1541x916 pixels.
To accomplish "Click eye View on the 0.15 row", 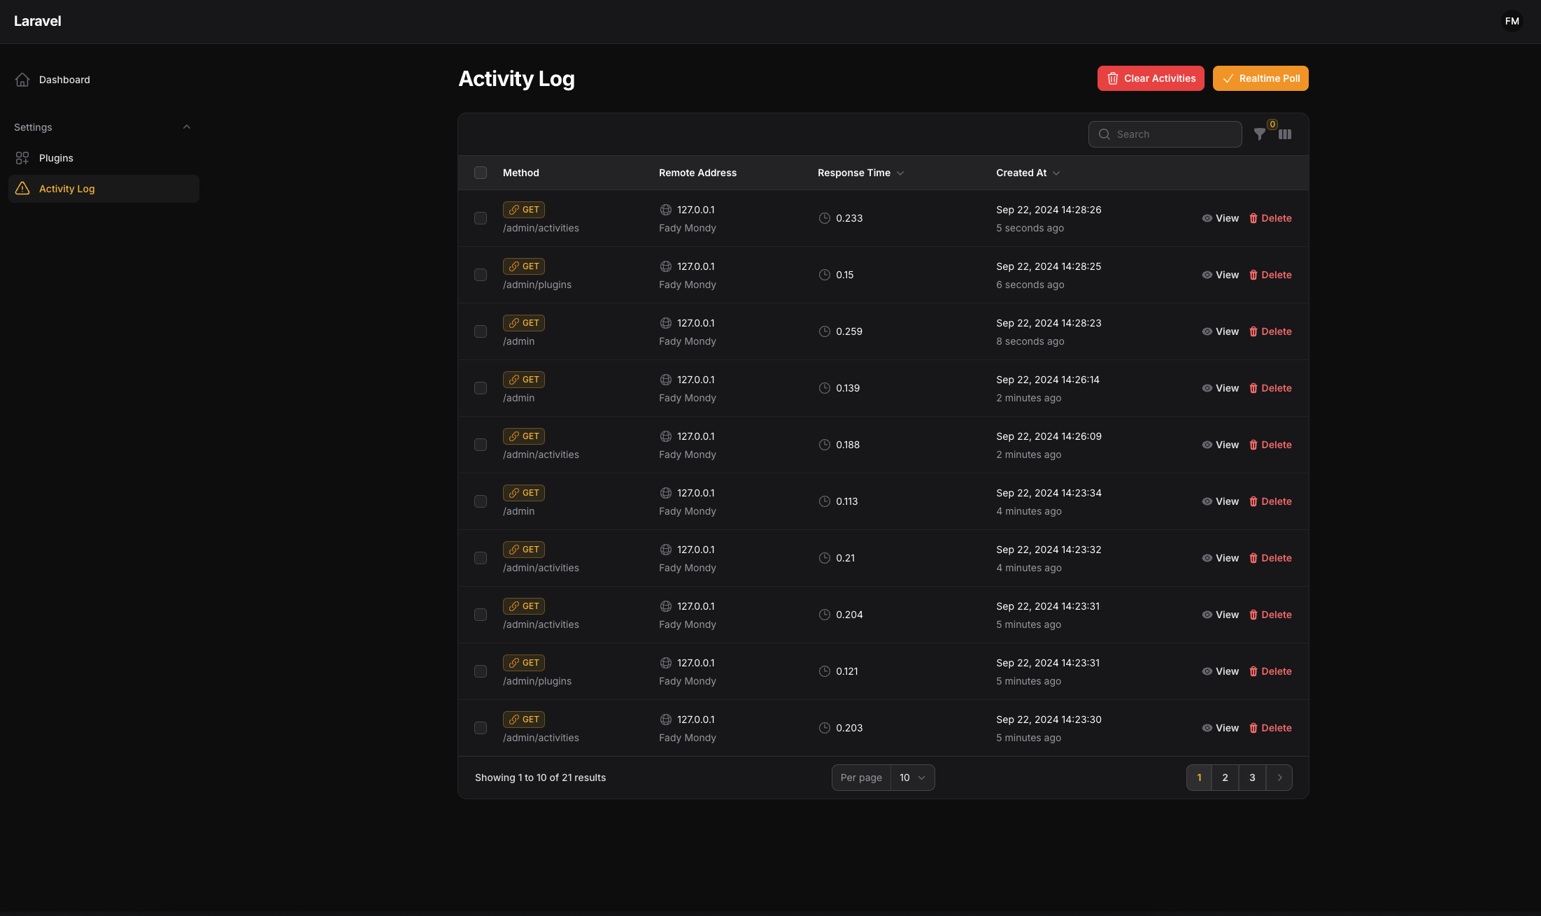I will click(1220, 275).
